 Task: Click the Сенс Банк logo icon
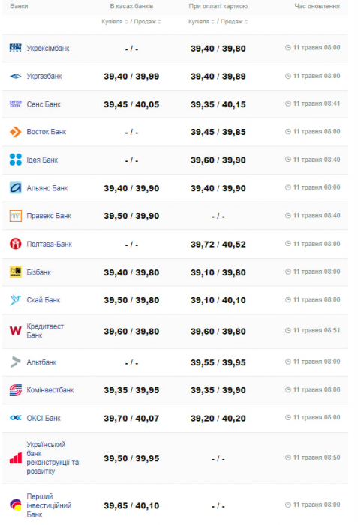pyautogui.click(x=16, y=103)
